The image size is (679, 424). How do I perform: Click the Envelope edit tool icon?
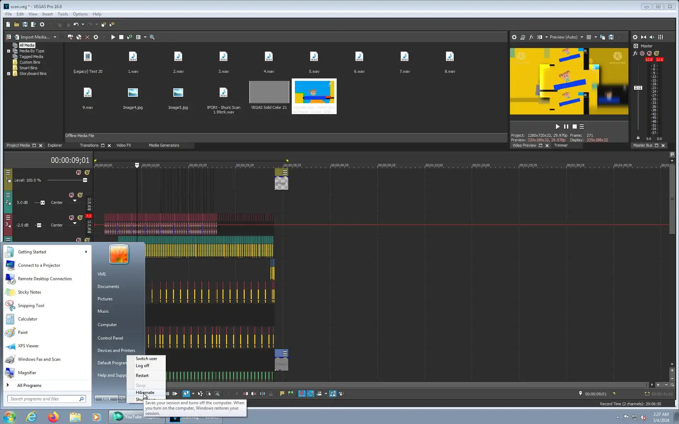200,394
